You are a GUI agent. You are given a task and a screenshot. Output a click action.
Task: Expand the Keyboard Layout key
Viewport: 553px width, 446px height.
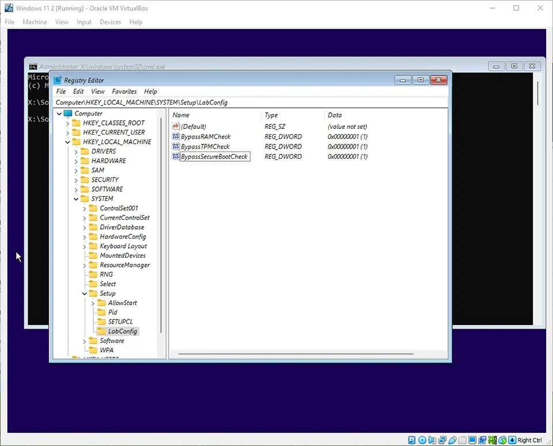[x=85, y=247]
